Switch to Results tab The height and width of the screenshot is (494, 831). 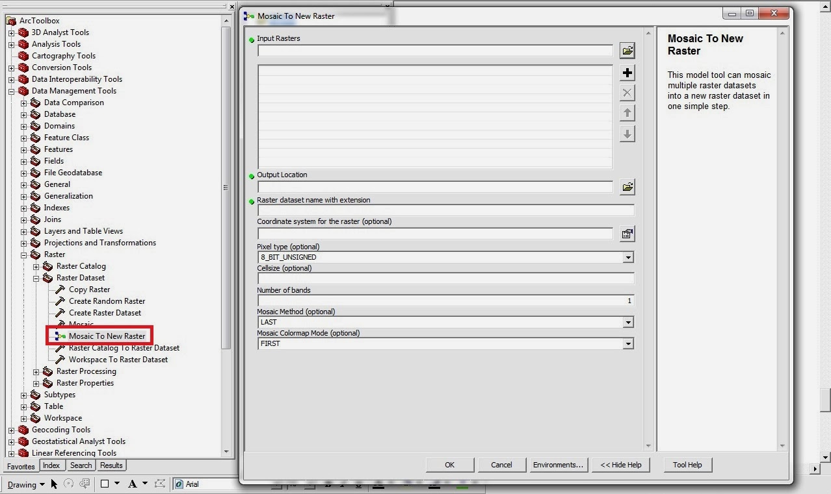click(111, 465)
